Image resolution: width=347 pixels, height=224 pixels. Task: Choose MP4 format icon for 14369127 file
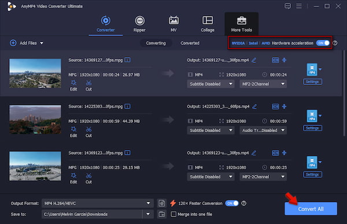click(x=312, y=69)
